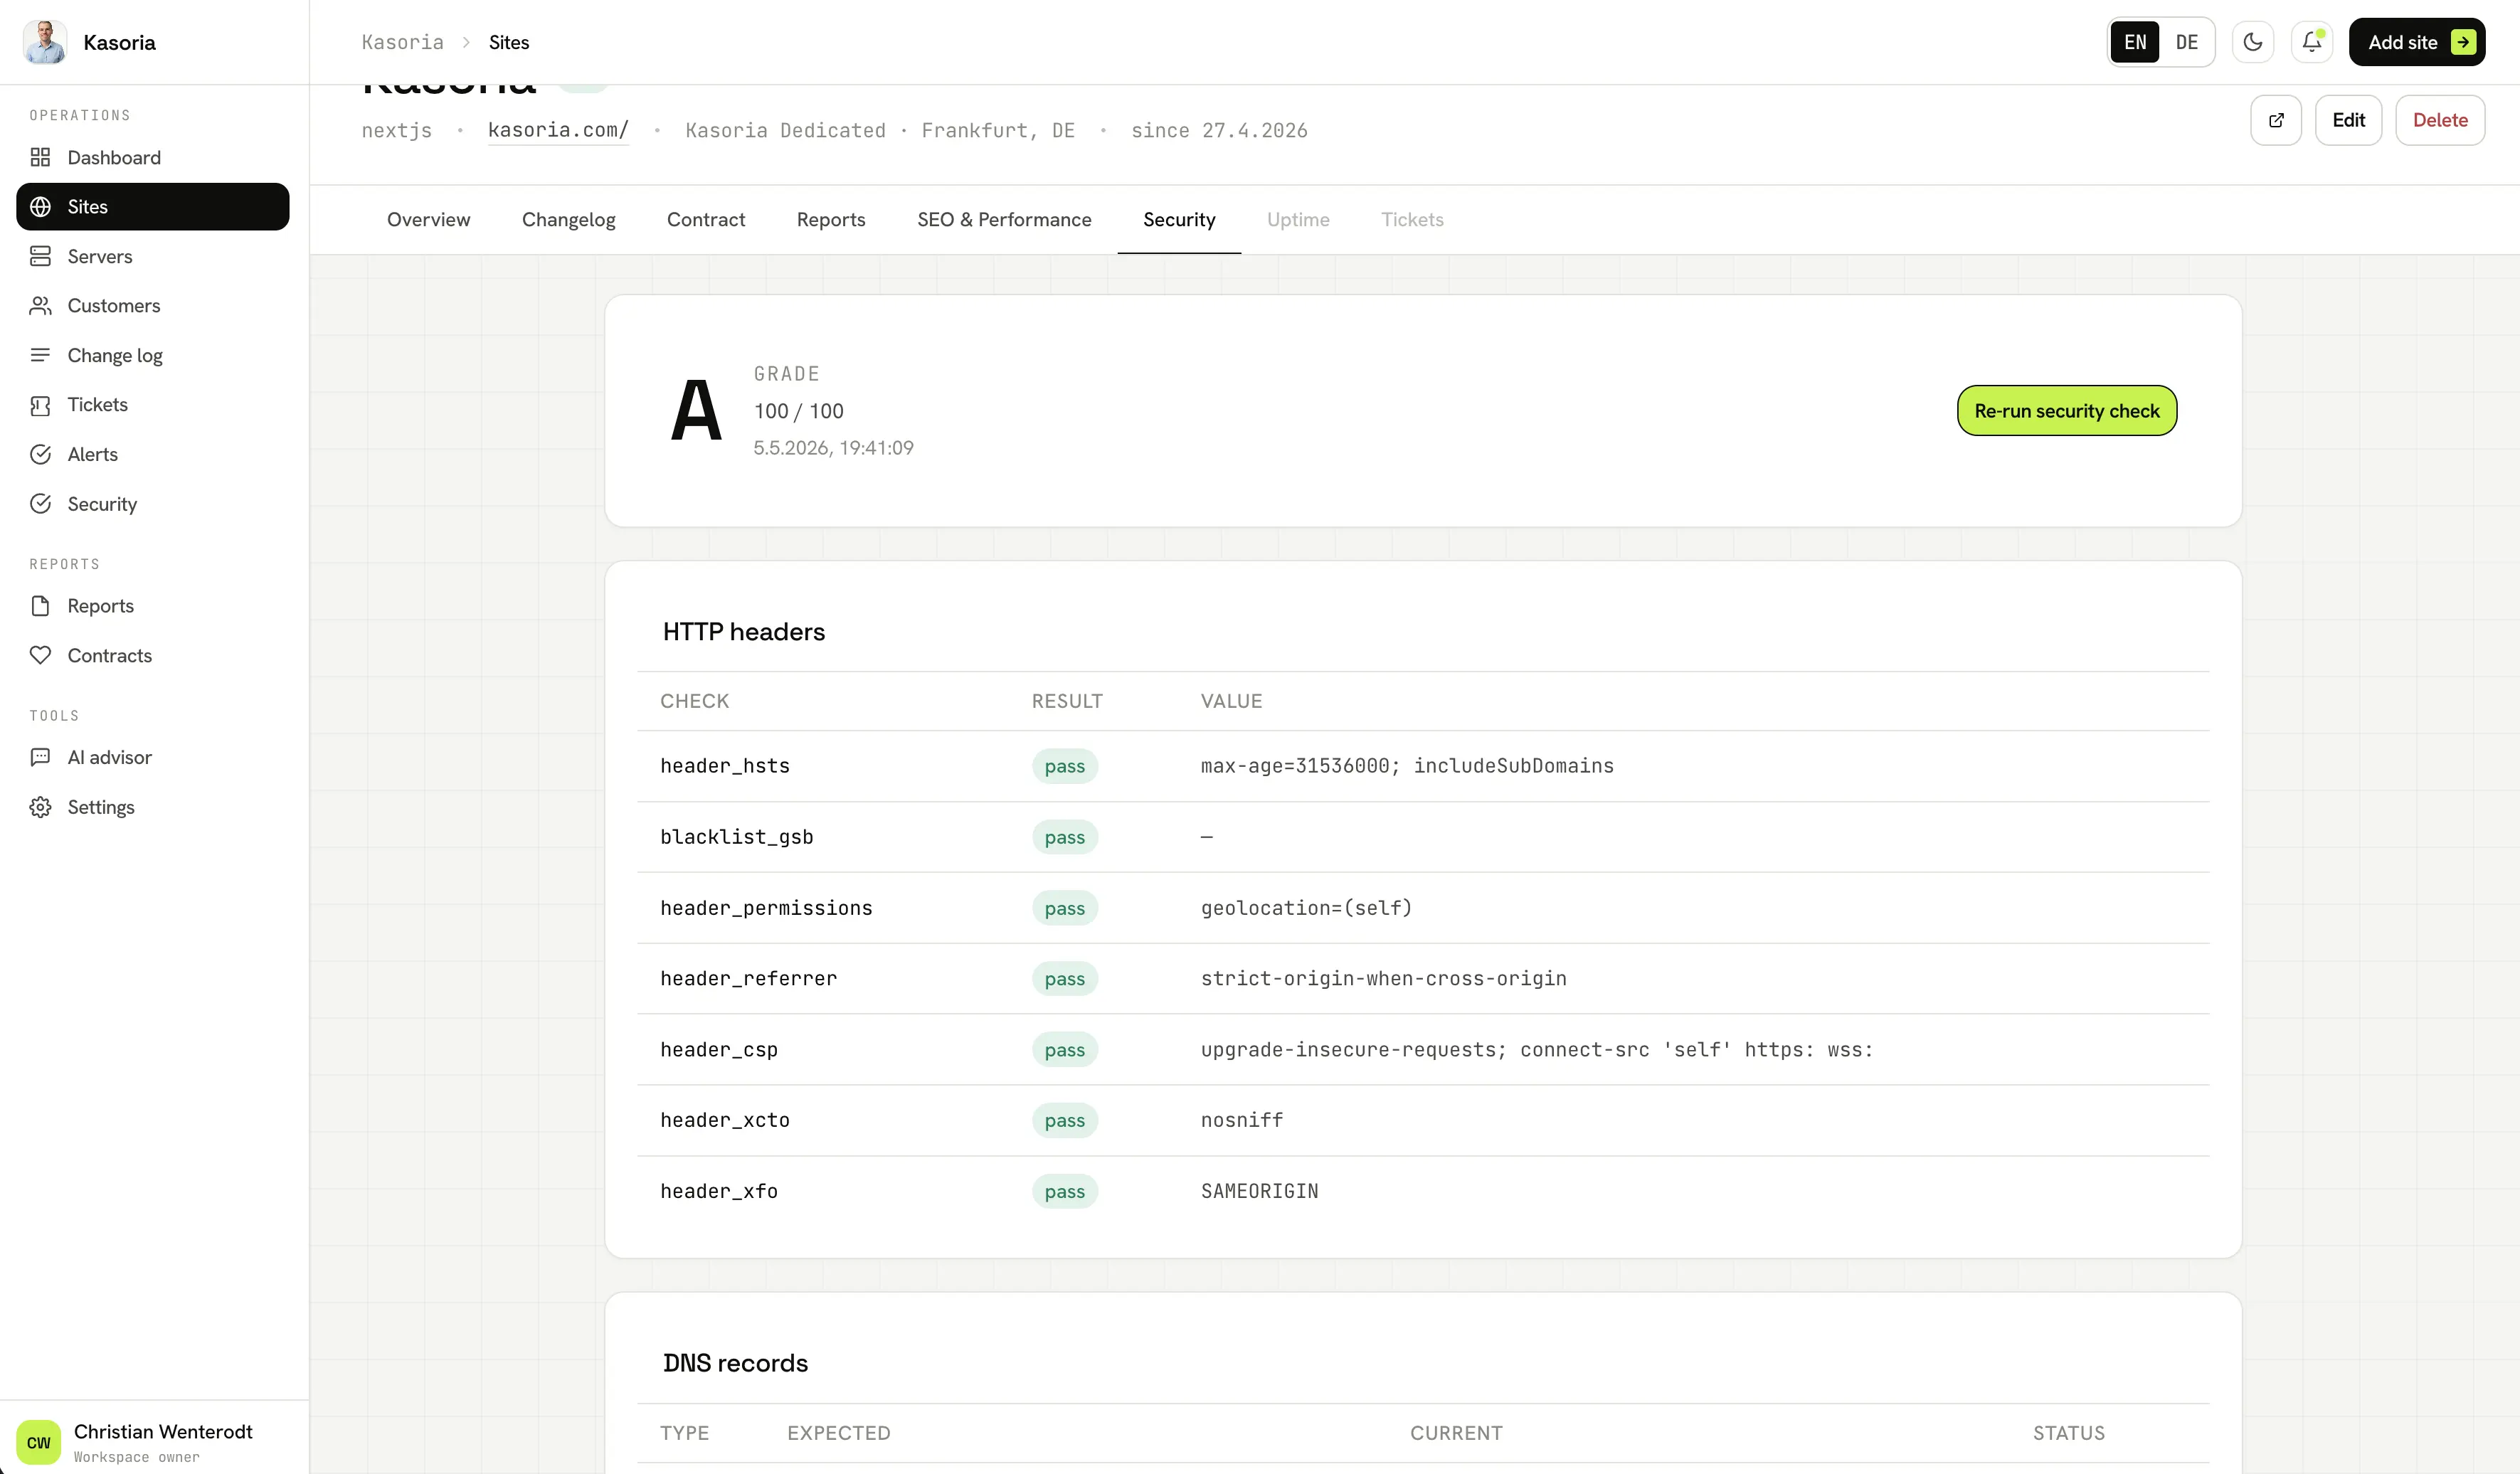Click the Alerts check-circle icon
The height and width of the screenshot is (1474, 2520).
[40, 454]
